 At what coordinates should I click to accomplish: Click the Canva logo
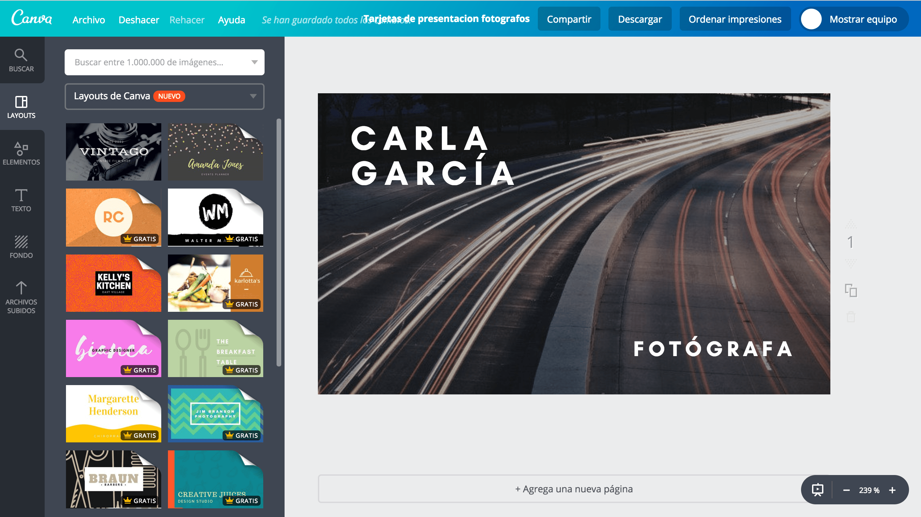31,19
